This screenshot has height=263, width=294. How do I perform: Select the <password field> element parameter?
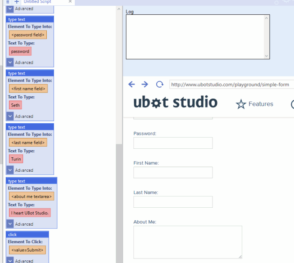(x=28, y=35)
